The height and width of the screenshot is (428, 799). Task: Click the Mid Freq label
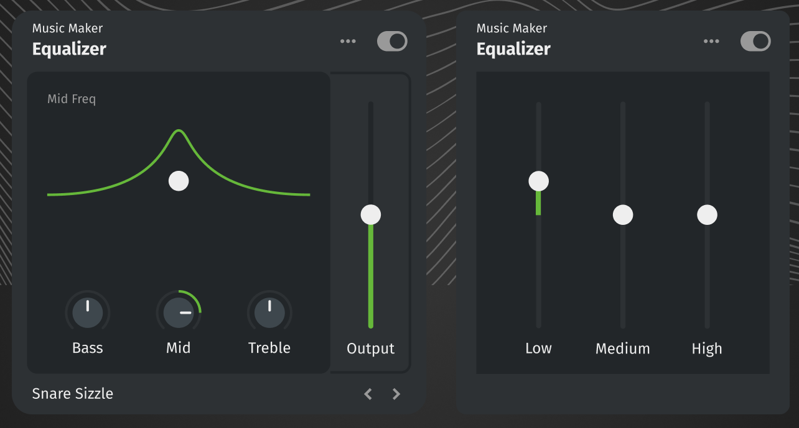(72, 99)
